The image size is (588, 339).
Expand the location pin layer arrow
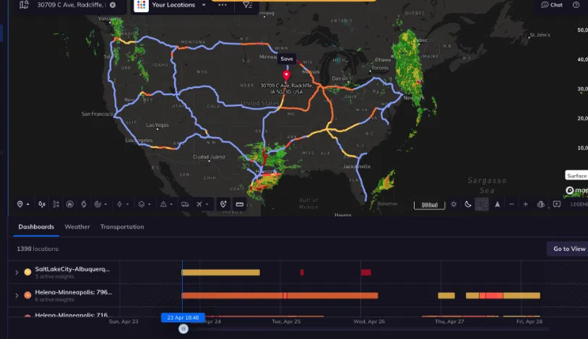pos(27,205)
